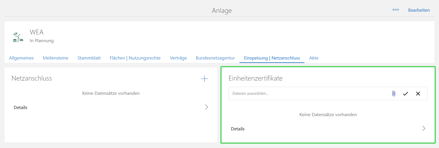Open the Akte tab

tap(314, 58)
